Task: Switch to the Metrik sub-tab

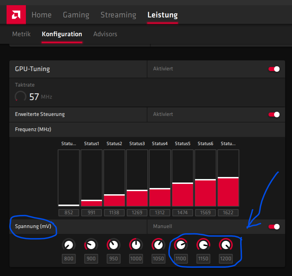Action: coord(21,34)
